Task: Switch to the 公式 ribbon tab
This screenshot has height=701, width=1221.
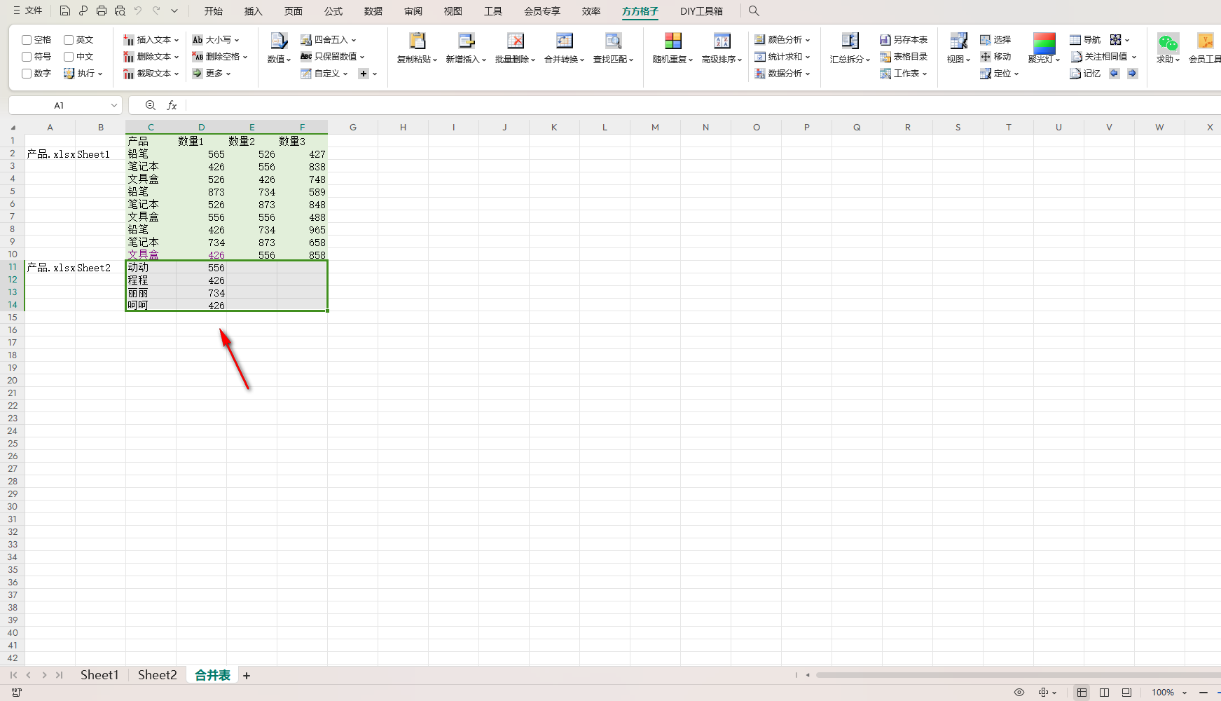Action: pos(333,11)
